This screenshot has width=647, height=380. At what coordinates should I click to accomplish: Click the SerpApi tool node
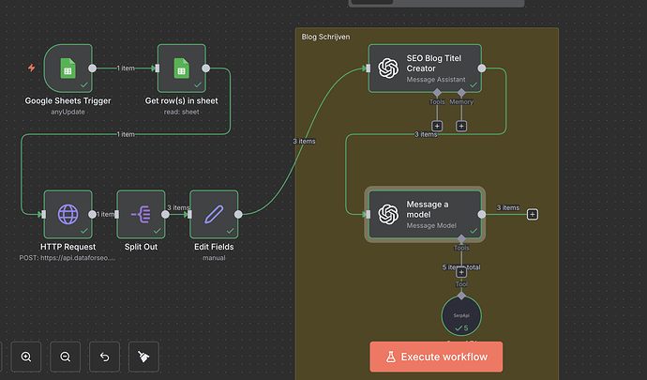pos(461,316)
